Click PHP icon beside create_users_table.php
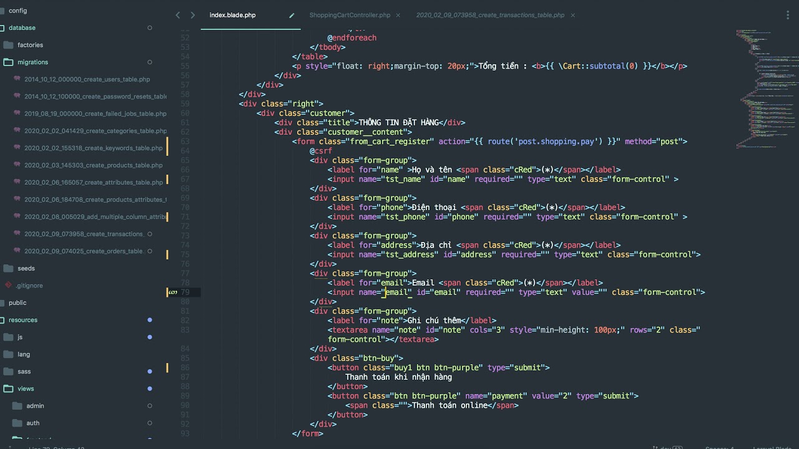Viewport: 799px width, 449px height. (x=17, y=79)
